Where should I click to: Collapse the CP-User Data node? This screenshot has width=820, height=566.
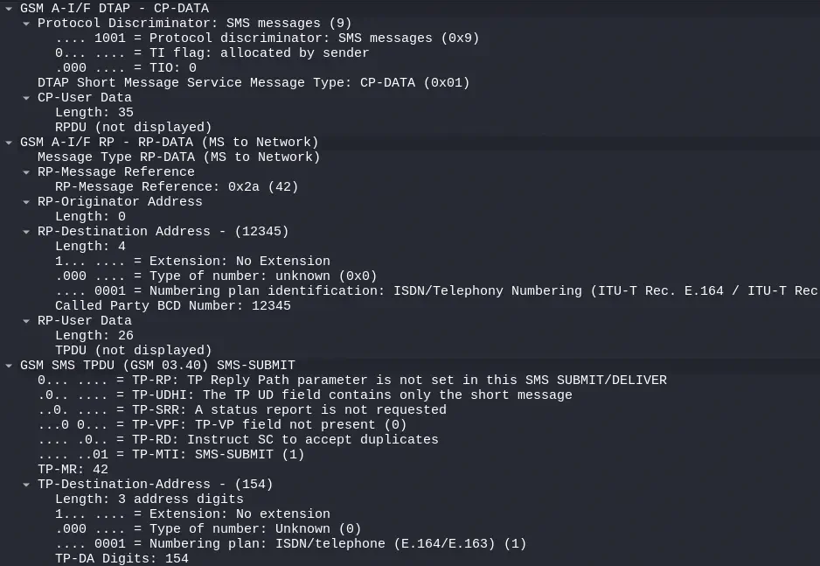click(x=26, y=98)
